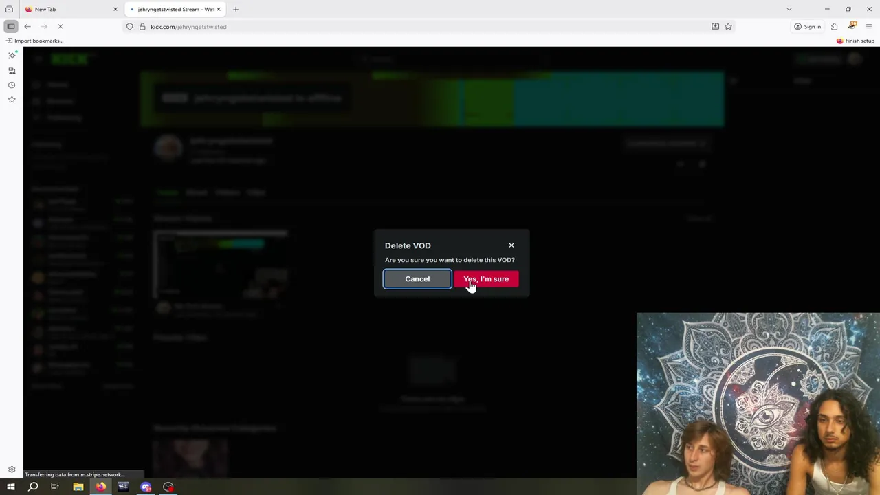The image size is (880, 495).
Task: Toggle the Firefox sidebar
Action: [11, 26]
